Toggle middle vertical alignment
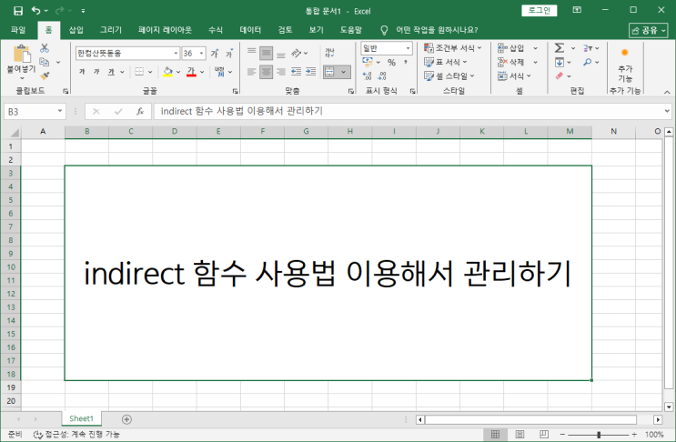The width and height of the screenshot is (676, 442). 266,53
